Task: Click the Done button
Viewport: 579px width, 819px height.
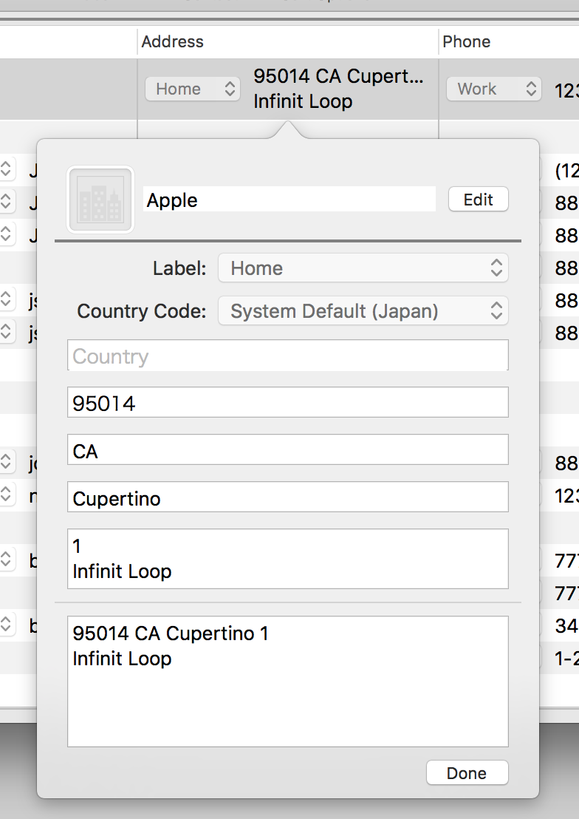Action: [467, 773]
